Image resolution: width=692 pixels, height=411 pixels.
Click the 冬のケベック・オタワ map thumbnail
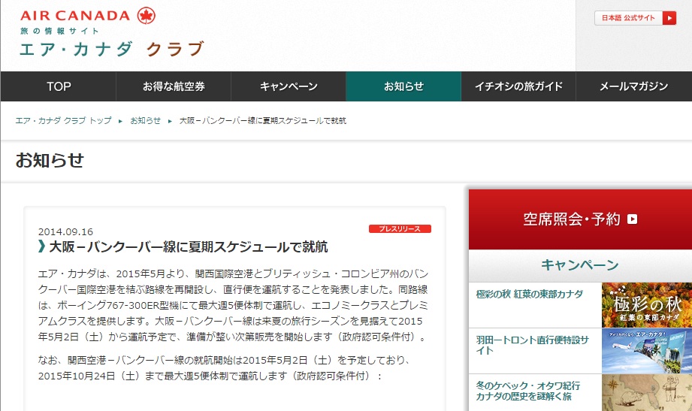(x=647, y=392)
